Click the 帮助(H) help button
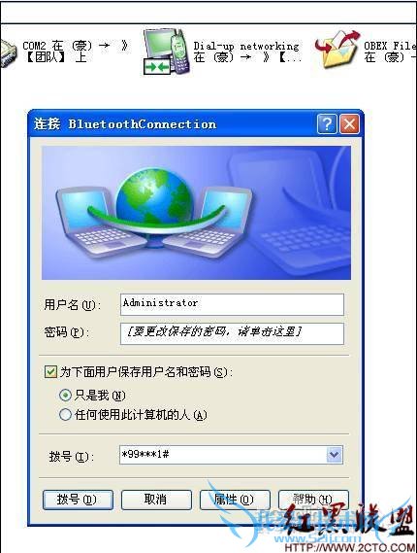This screenshot has height=553, width=417. [x=313, y=500]
